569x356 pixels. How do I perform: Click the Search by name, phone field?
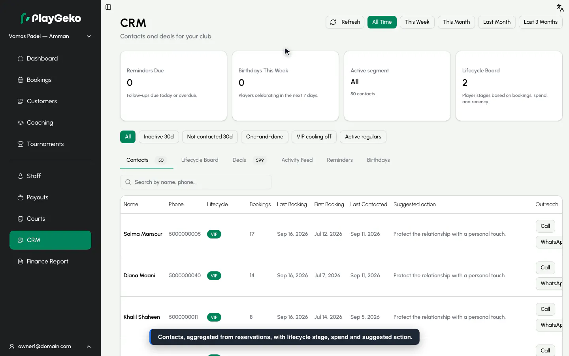196,182
